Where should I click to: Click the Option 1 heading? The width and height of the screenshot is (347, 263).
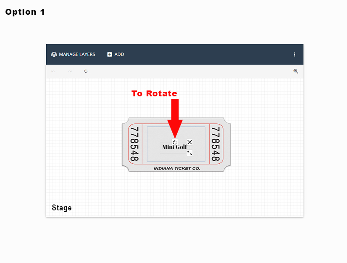[x=25, y=12]
